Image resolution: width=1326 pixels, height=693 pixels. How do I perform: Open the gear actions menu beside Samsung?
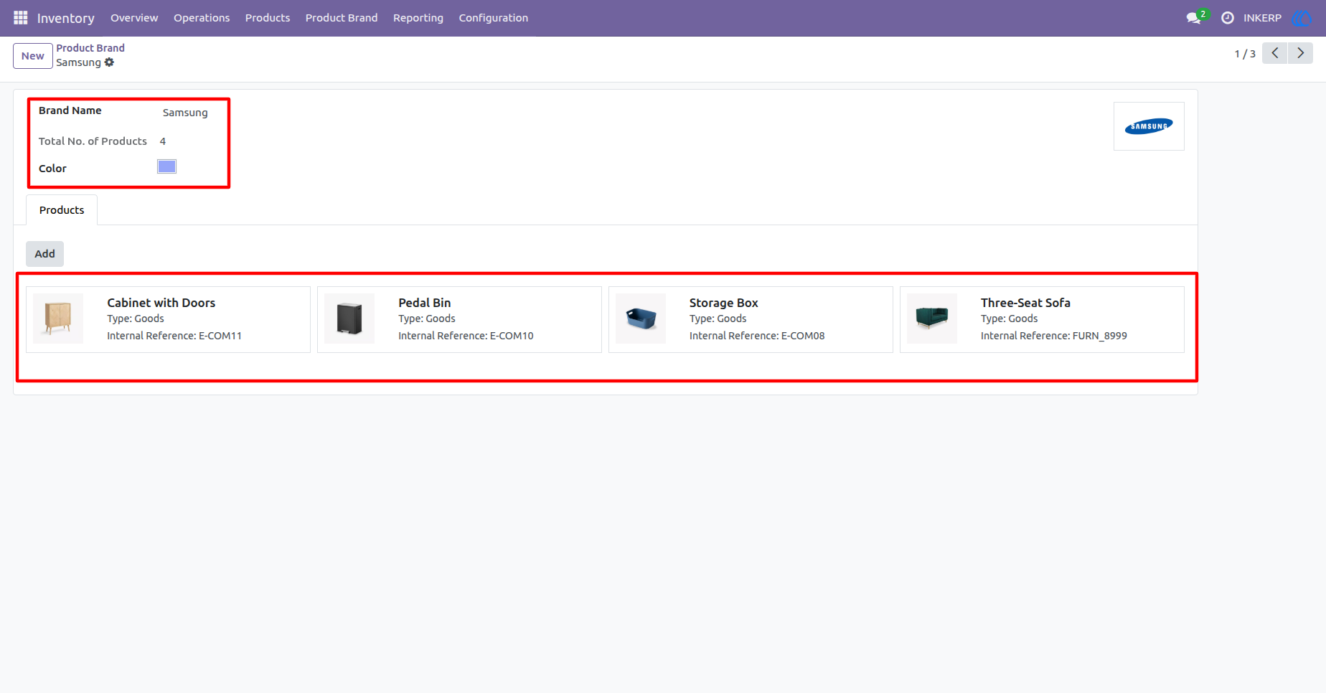pos(109,62)
